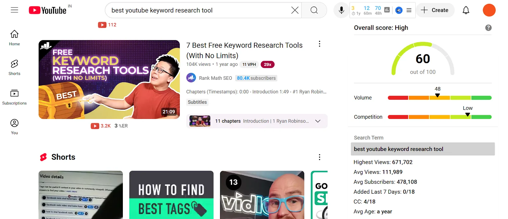Click the chapter preview thumbnail
This screenshot has width=508, height=219.
point(200,121)
